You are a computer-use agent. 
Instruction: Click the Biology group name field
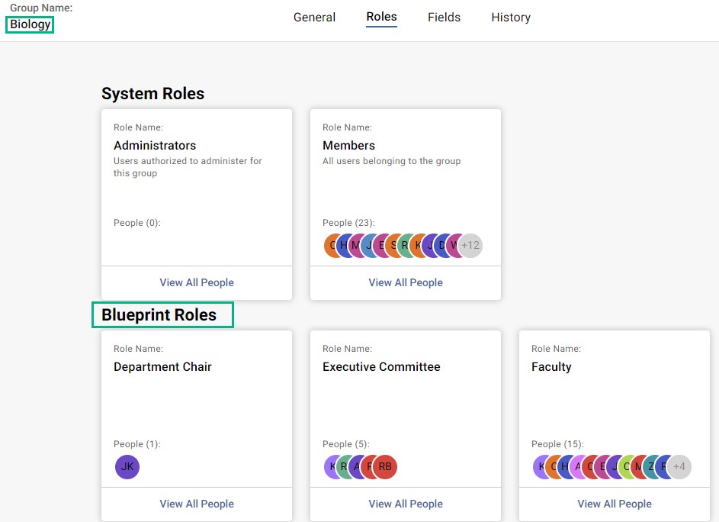click(x=29, y=24)
